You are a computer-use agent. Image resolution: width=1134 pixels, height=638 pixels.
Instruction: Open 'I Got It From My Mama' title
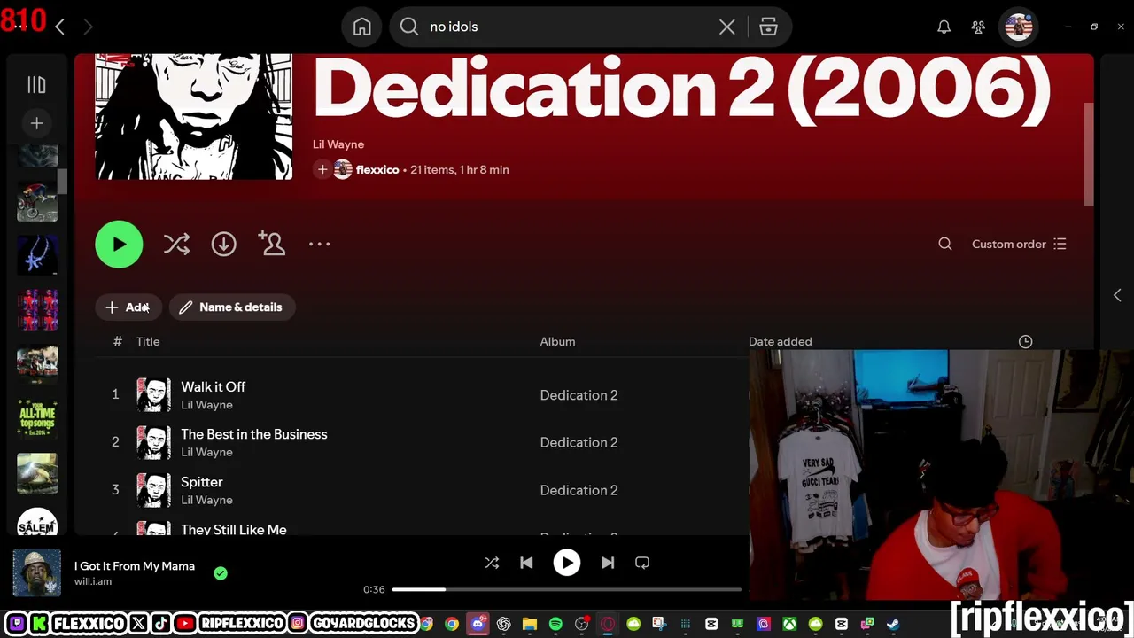click(135, 566)
